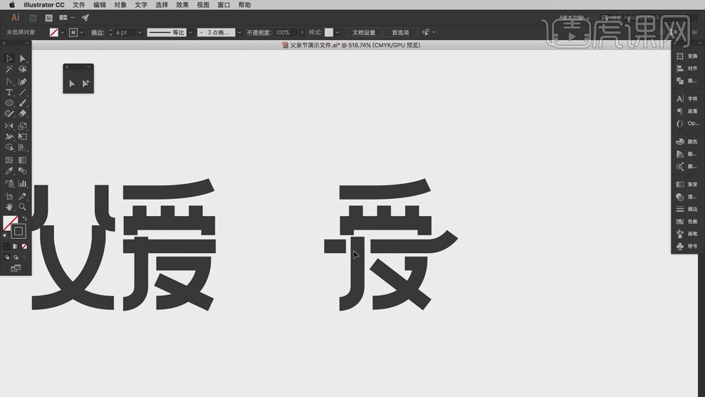
Task: Open the brush definition 3 点椭 dropdown
Action: coord(239,32)
